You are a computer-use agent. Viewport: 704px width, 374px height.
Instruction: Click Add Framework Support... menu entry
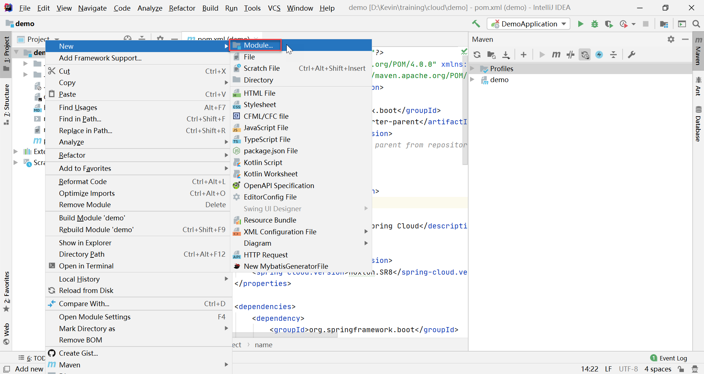point(138,58)
